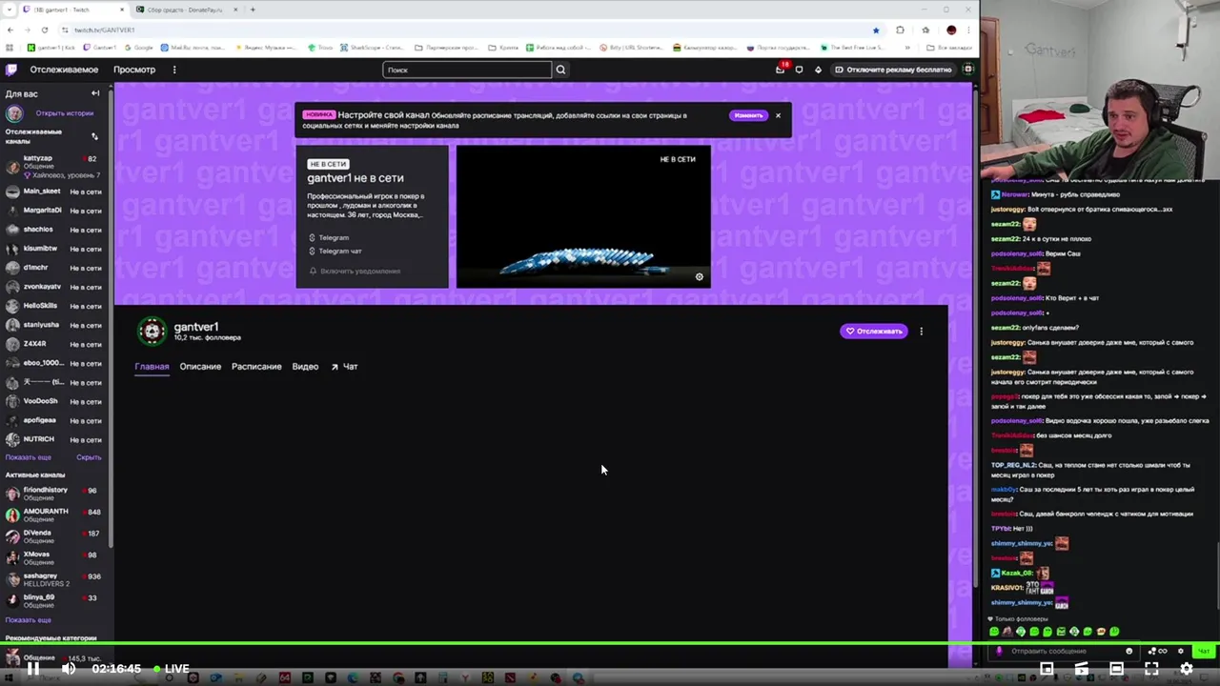The width and height of the screenshot is (1220, 686).
Task: Open the NUTRICH channel in the sidebar
Action: [x=55, y=439]
